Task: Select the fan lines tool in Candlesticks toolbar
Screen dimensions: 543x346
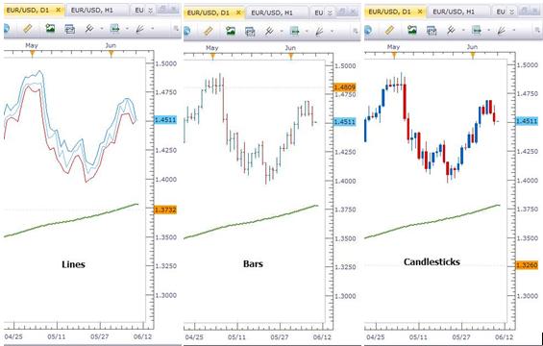Action: (x=501, y=31)
